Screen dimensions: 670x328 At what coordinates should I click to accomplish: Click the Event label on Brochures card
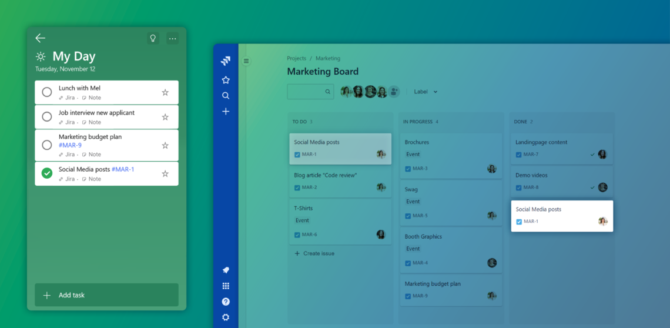(x=413, y=154)
